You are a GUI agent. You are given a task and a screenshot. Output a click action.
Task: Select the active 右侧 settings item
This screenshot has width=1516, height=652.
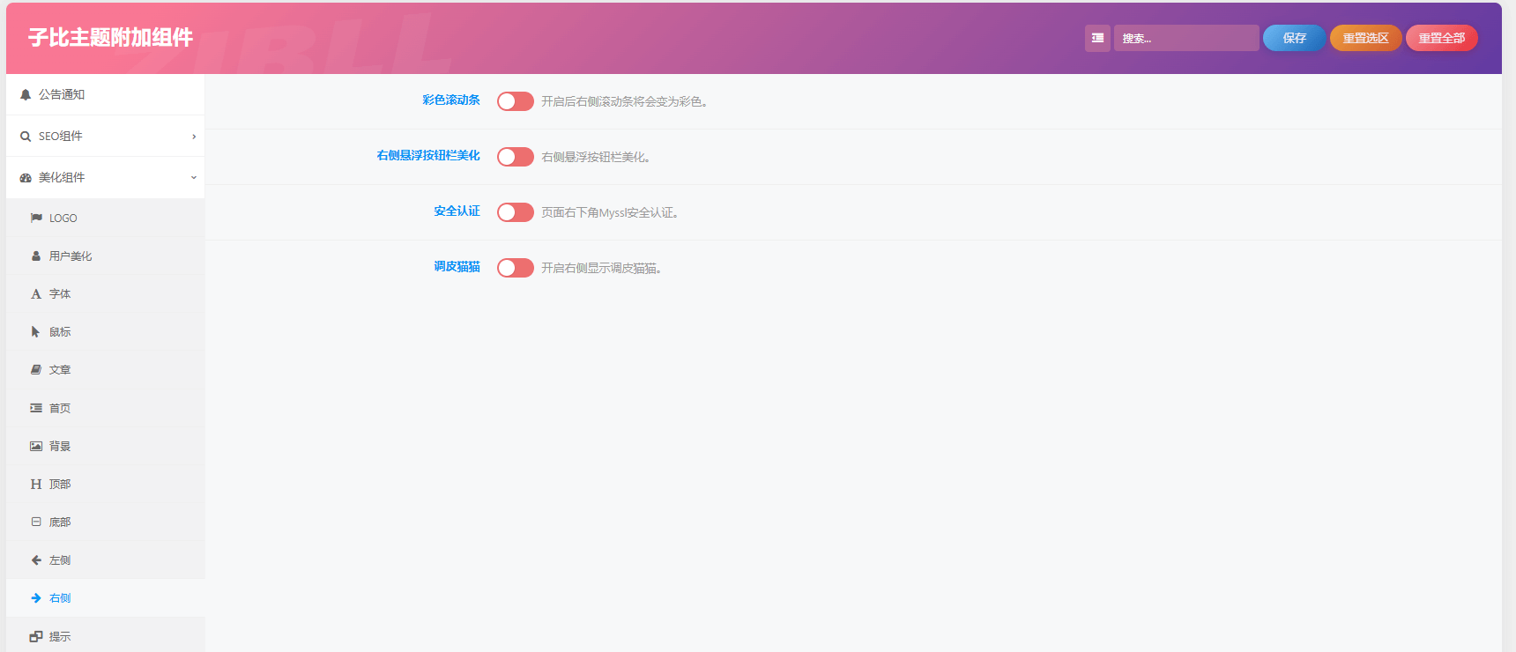[x=105, y=597]
